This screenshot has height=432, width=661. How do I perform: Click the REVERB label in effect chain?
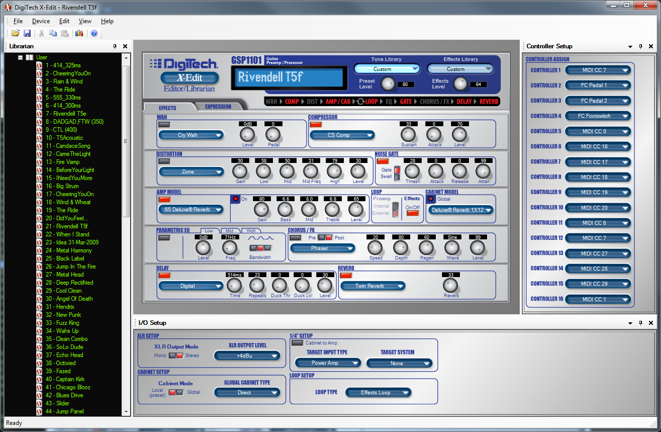click(x=489, y=102)
